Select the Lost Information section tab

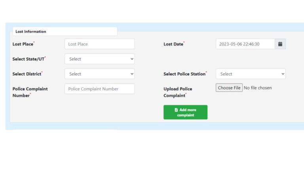(65, 32)
